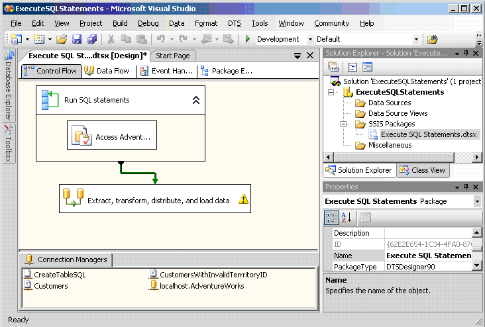Open the Properties window position dropdown

(x=457, y=187)
